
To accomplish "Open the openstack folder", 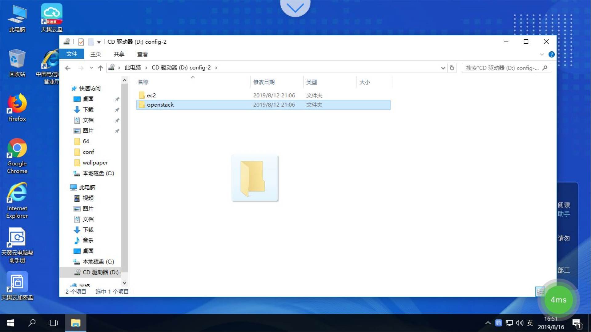I will (160, 105).
